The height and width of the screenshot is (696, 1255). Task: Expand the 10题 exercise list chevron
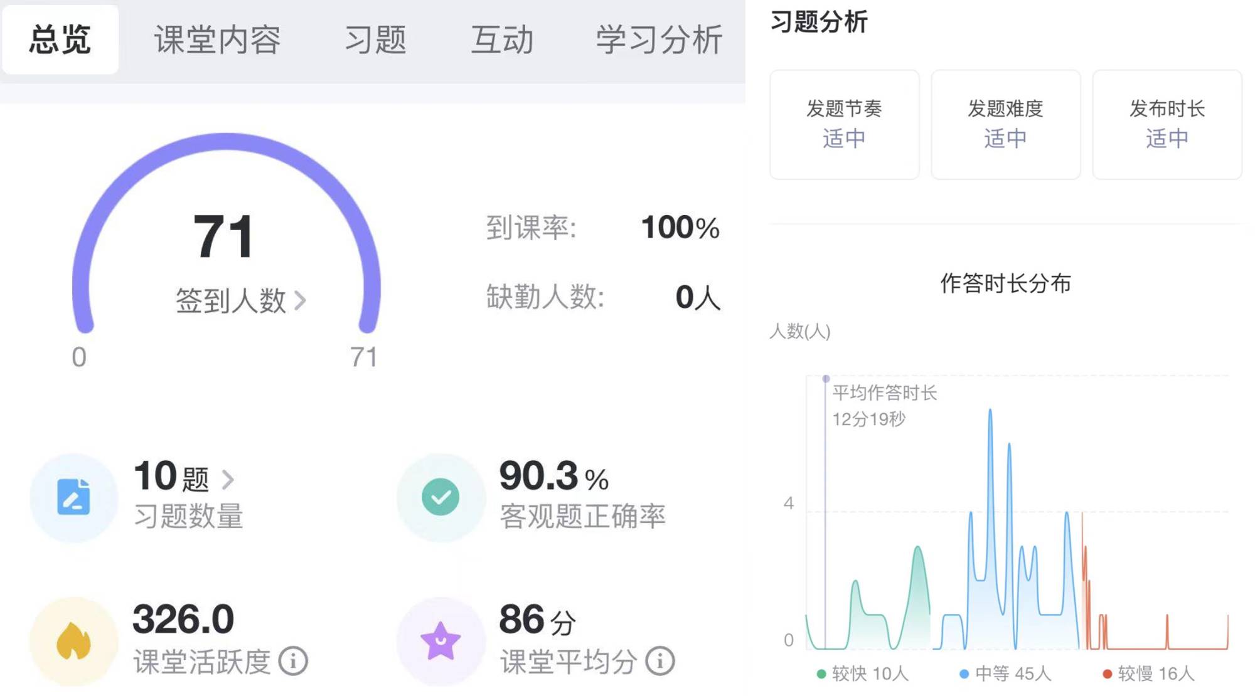pos(228,480)
